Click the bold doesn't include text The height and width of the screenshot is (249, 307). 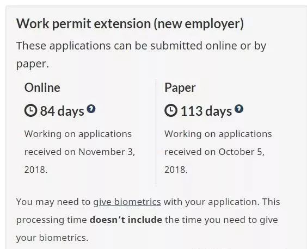(x=126, y=220)
